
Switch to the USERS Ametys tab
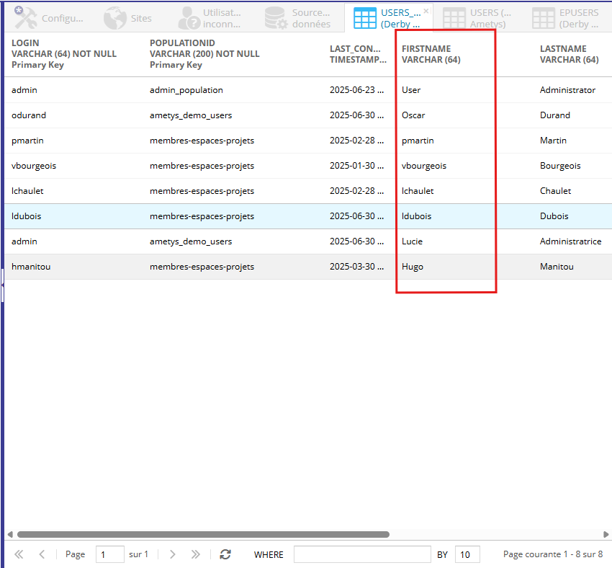[477, 18]
